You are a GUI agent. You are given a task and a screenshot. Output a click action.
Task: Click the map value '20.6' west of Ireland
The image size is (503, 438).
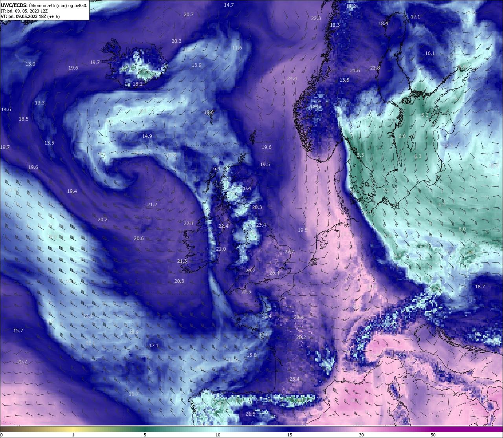139,238
